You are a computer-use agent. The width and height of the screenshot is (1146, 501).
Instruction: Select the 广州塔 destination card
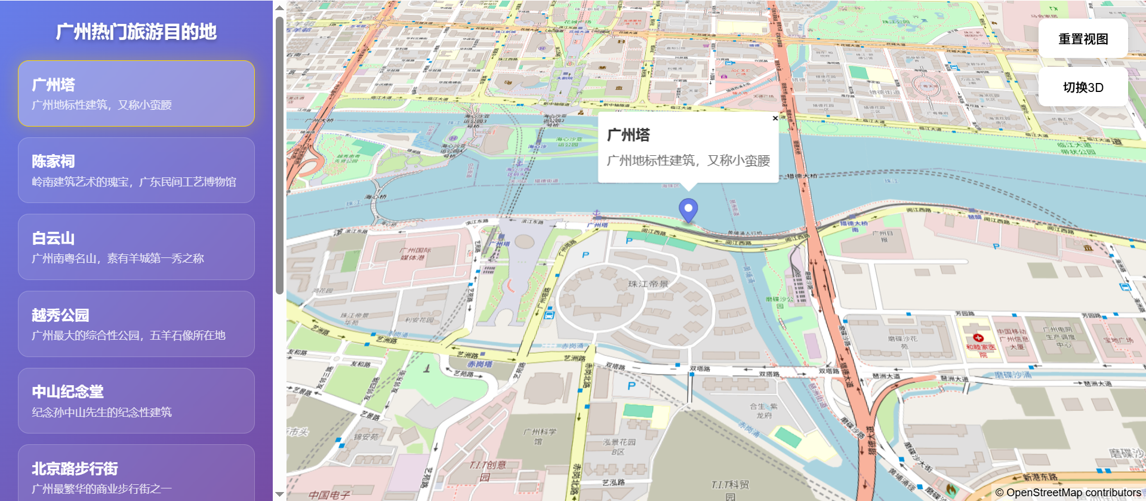[136, 93]
